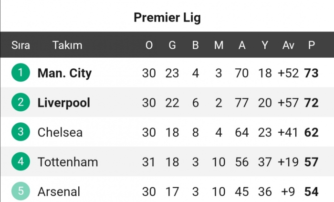Click the light green rank 5 badge

click(x=21, y=191)
